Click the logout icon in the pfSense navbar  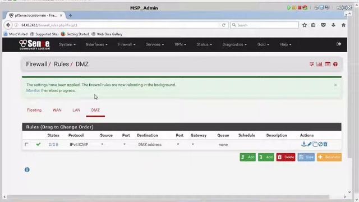339,44
